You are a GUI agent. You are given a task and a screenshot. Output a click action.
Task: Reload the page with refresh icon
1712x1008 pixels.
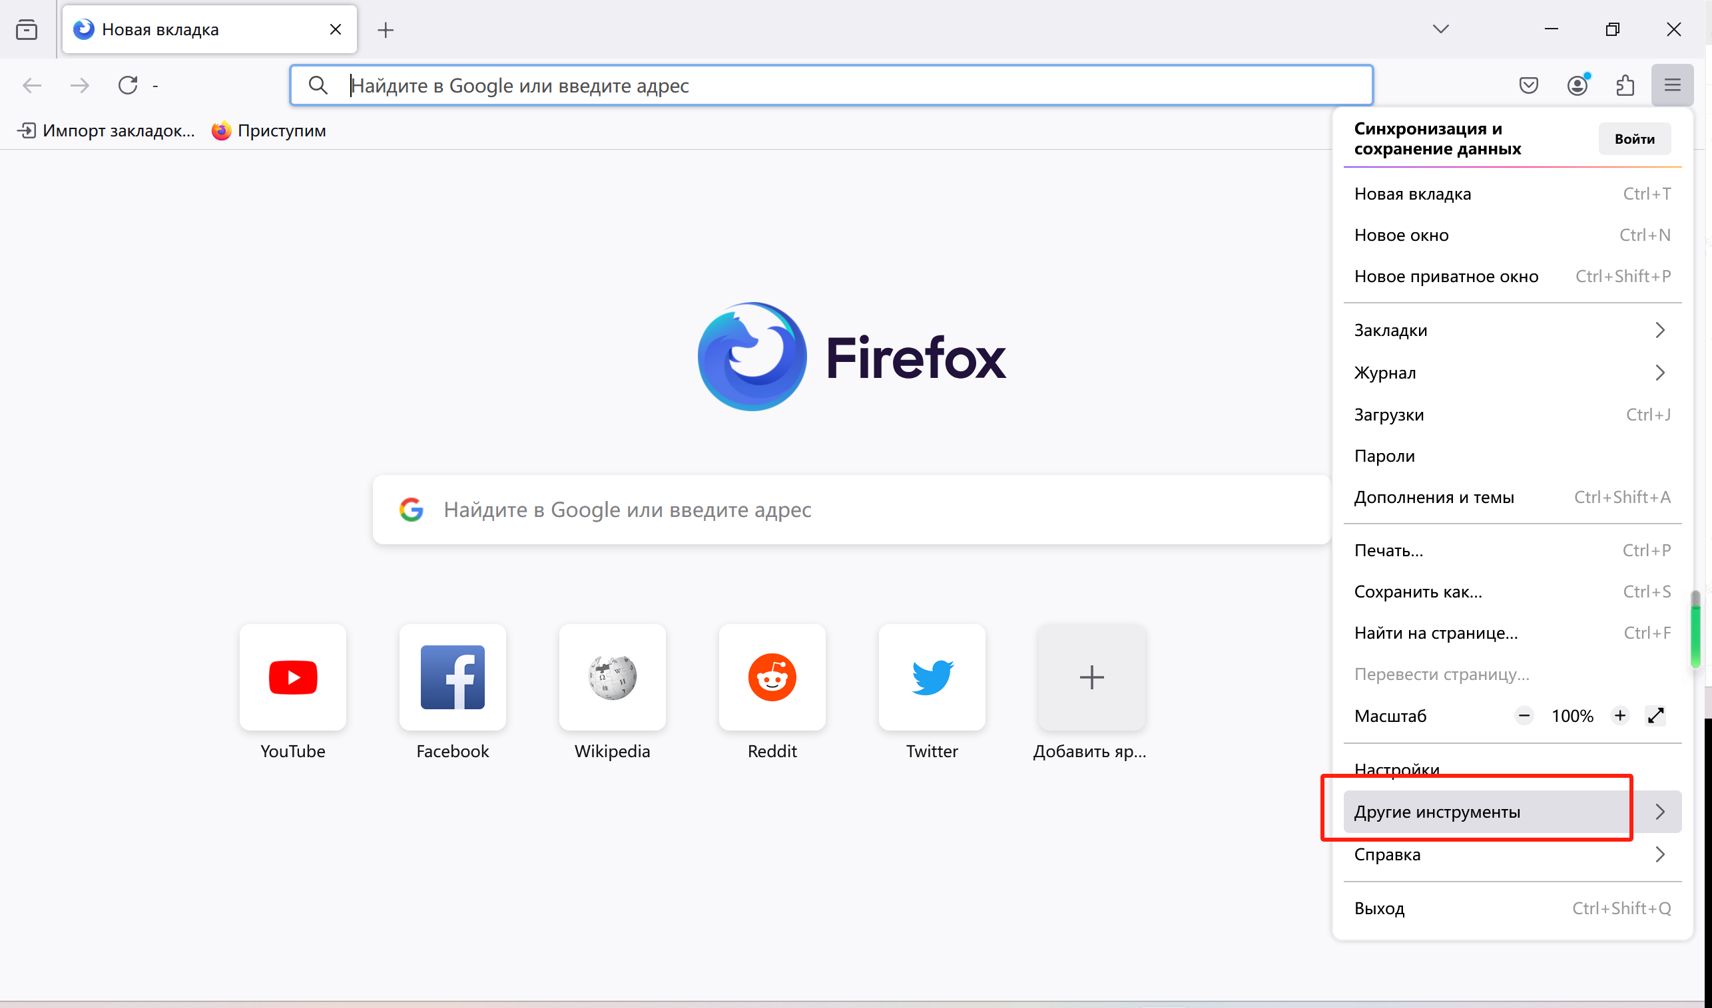coord(128,86)
